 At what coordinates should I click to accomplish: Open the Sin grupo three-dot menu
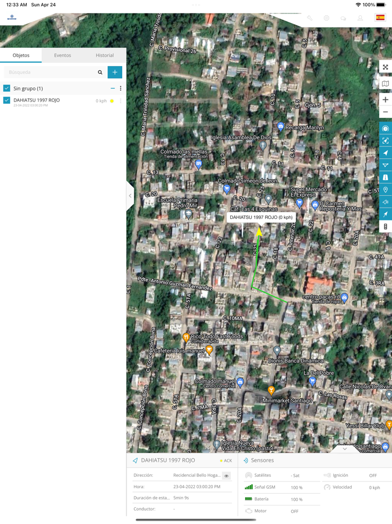[x=120, y=88]
